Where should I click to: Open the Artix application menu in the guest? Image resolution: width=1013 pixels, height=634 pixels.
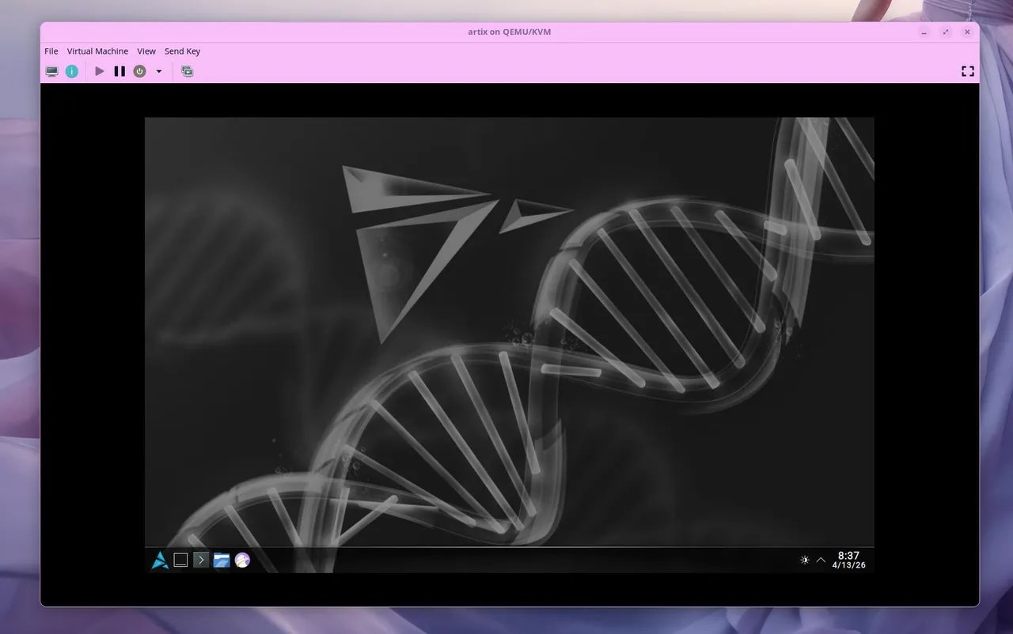click(x=159, y=560)
